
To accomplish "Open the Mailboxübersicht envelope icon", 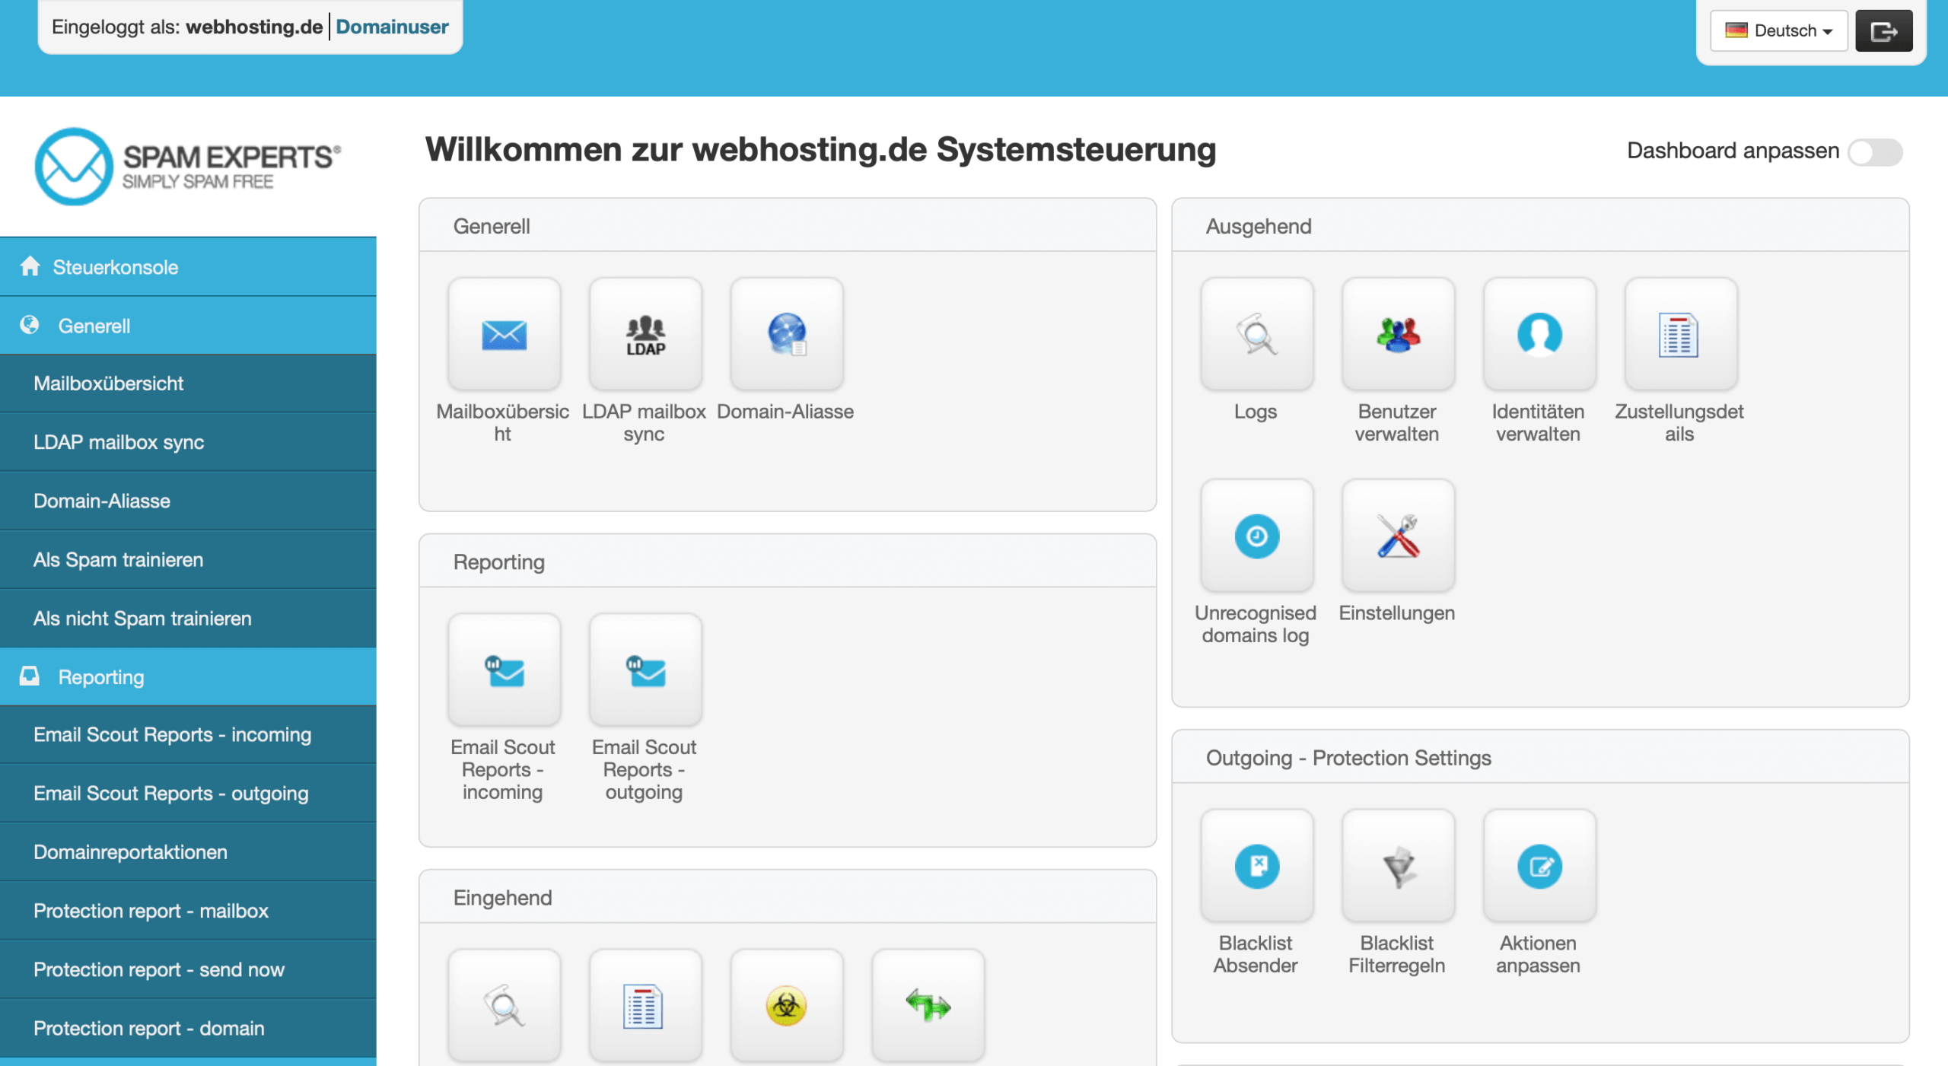I will 504,334.
